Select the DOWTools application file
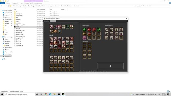Viewport: 171px width, 96px height. point(18,27)
